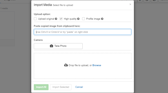The width and height of the screenshot is (168, 93).
Task: Open the file picker via Browse link
Action: pyautogui.click(x=97, y=65)
